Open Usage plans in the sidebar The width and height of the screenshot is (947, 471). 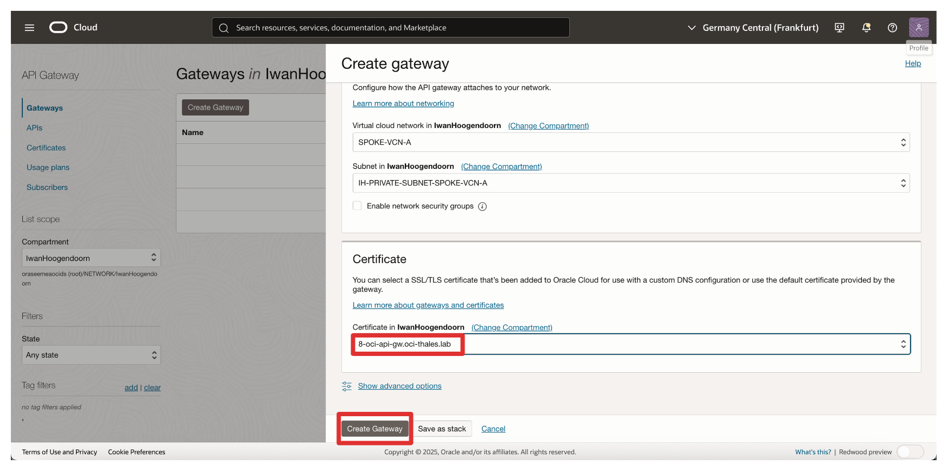point(48,168)
